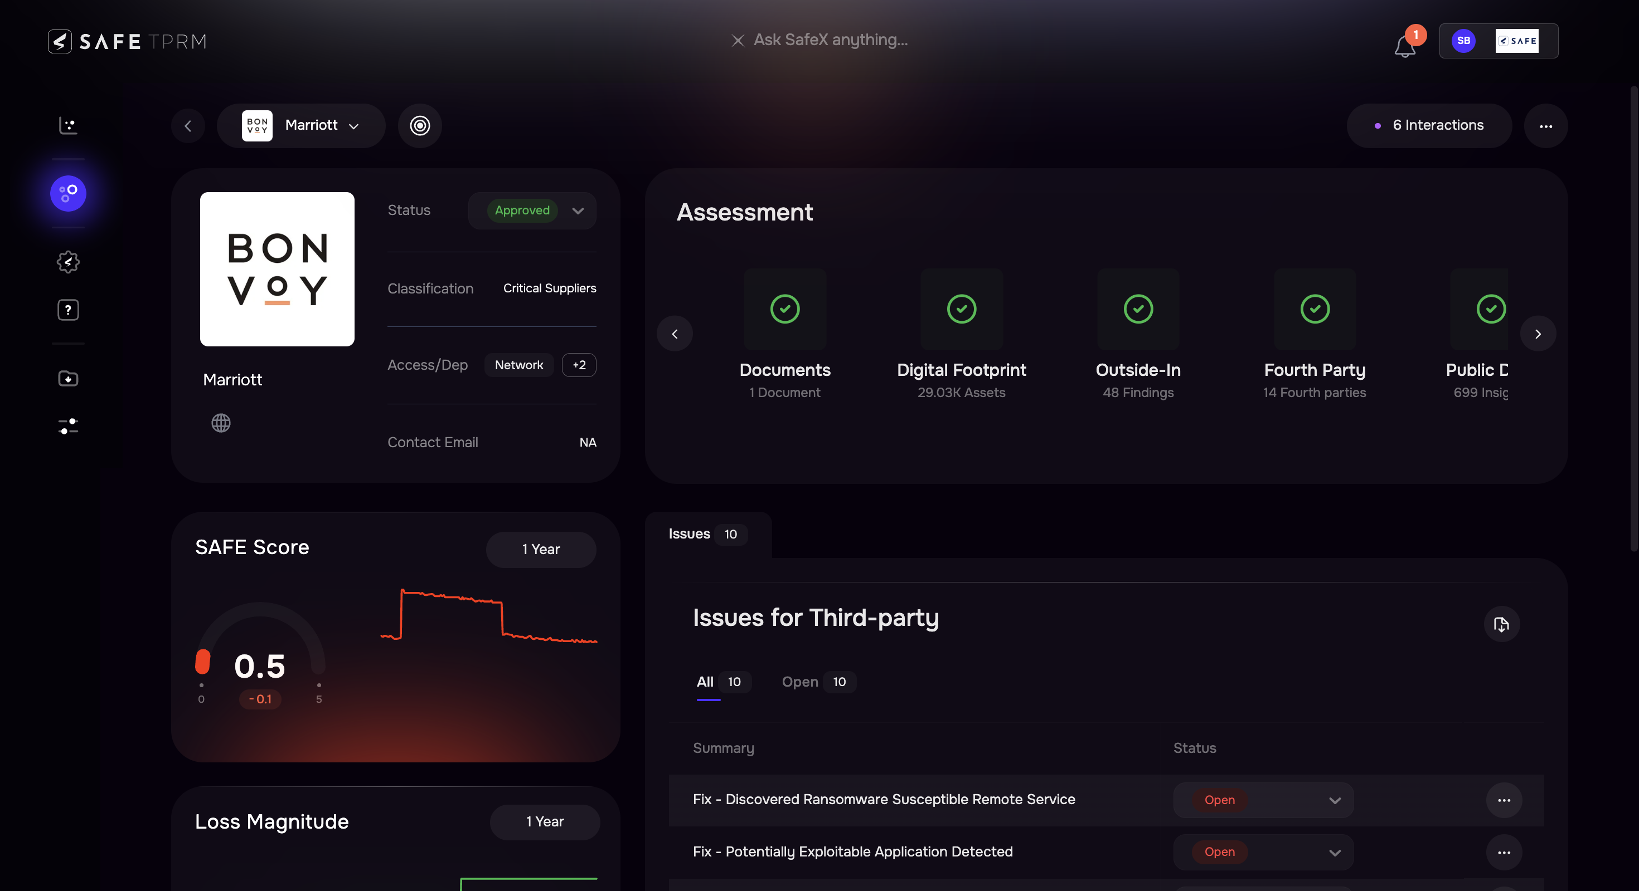Image resolution: width=1639 pixels, height=891 pixels.
Task: Click the Outside-In check icon card
Action: coord(1138,309)
